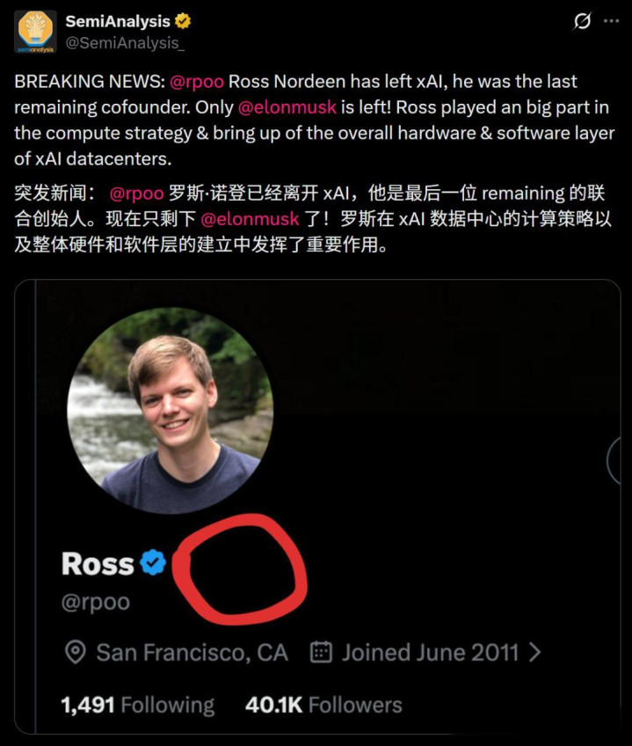Click the SemiAnalysis display name

point(118,21)
